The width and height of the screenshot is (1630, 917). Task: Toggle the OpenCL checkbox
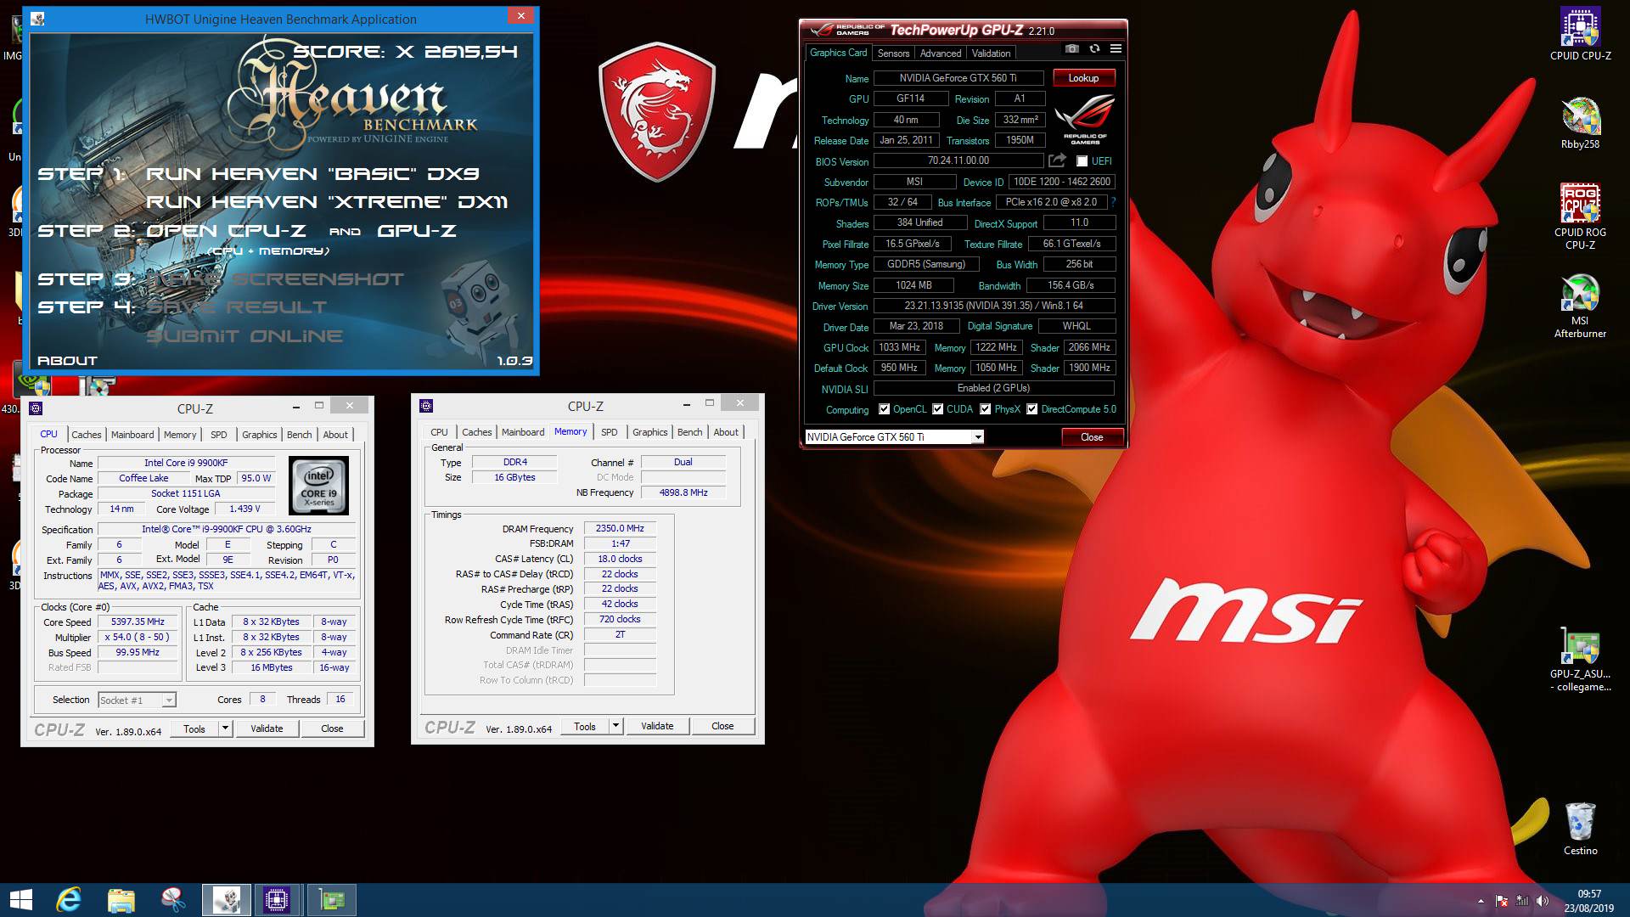point(884,409)
